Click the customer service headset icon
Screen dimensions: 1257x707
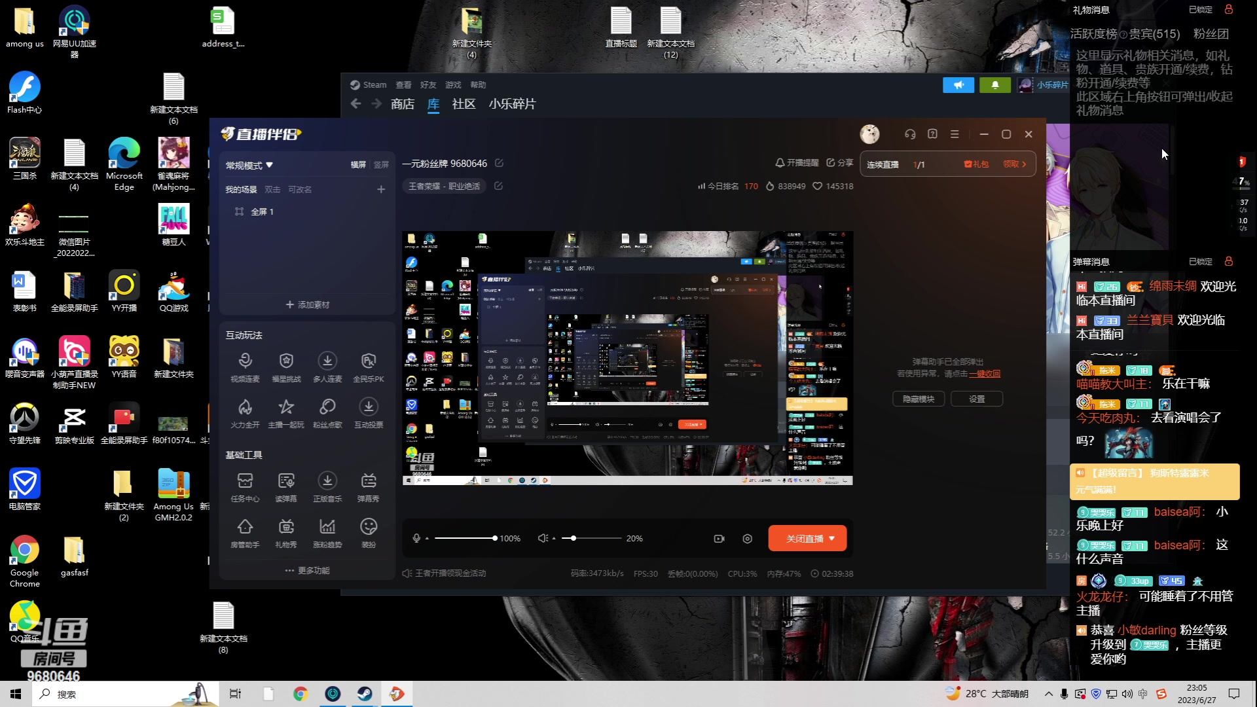(x=910, y=134)
